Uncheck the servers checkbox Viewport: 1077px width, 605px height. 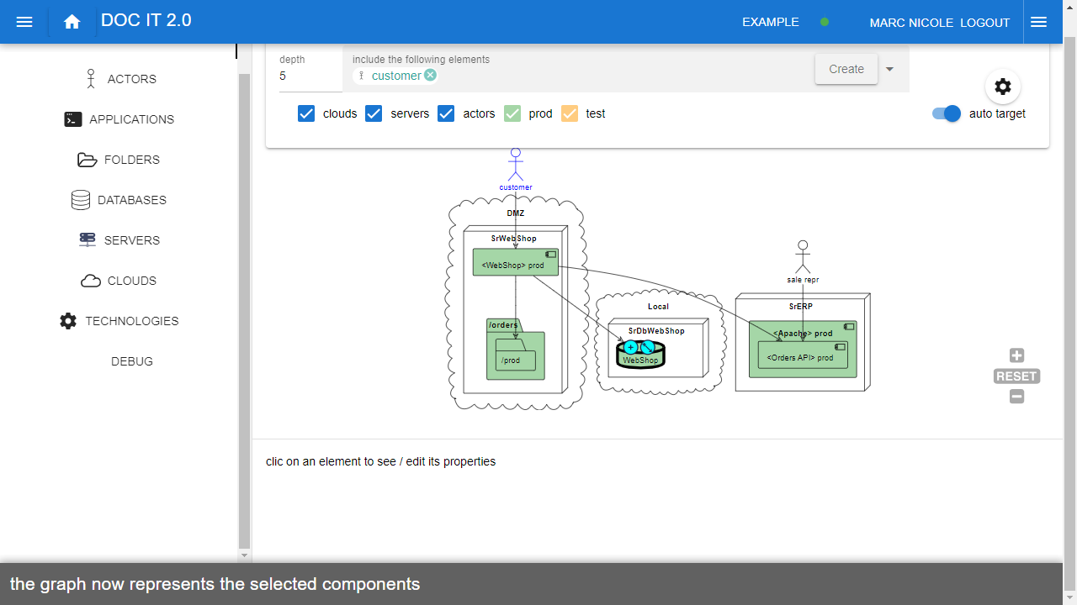pyautogui.click(x=374, y=113)
